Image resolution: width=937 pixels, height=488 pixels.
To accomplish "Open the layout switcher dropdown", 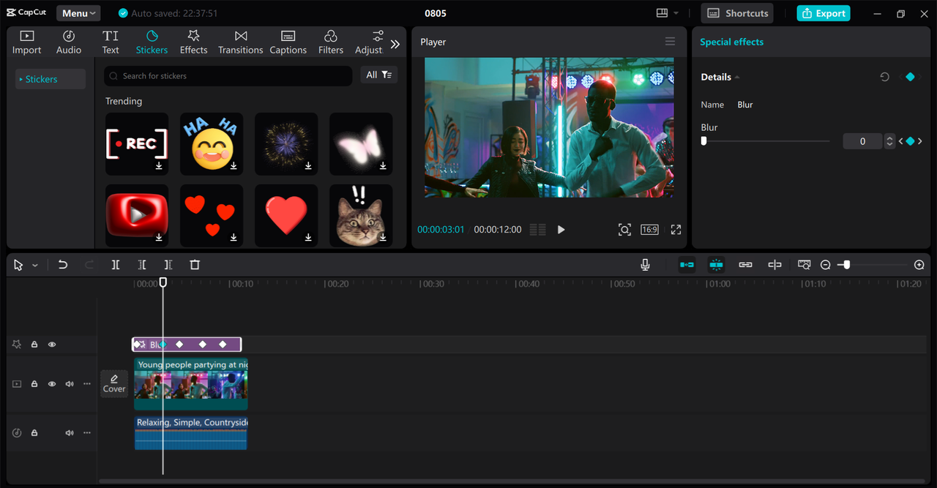I will [667, 13].
